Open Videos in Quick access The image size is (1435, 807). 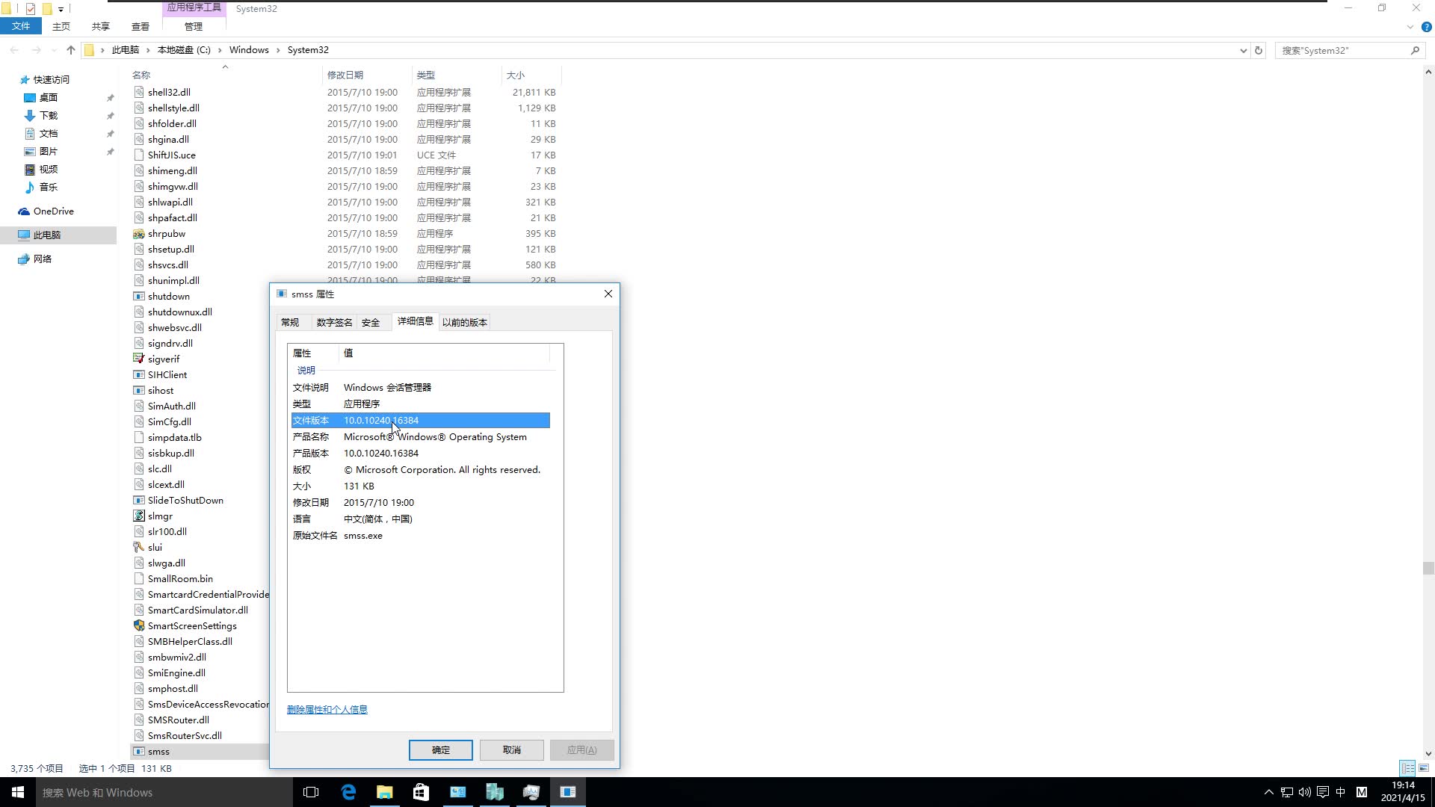coord(49,170)
